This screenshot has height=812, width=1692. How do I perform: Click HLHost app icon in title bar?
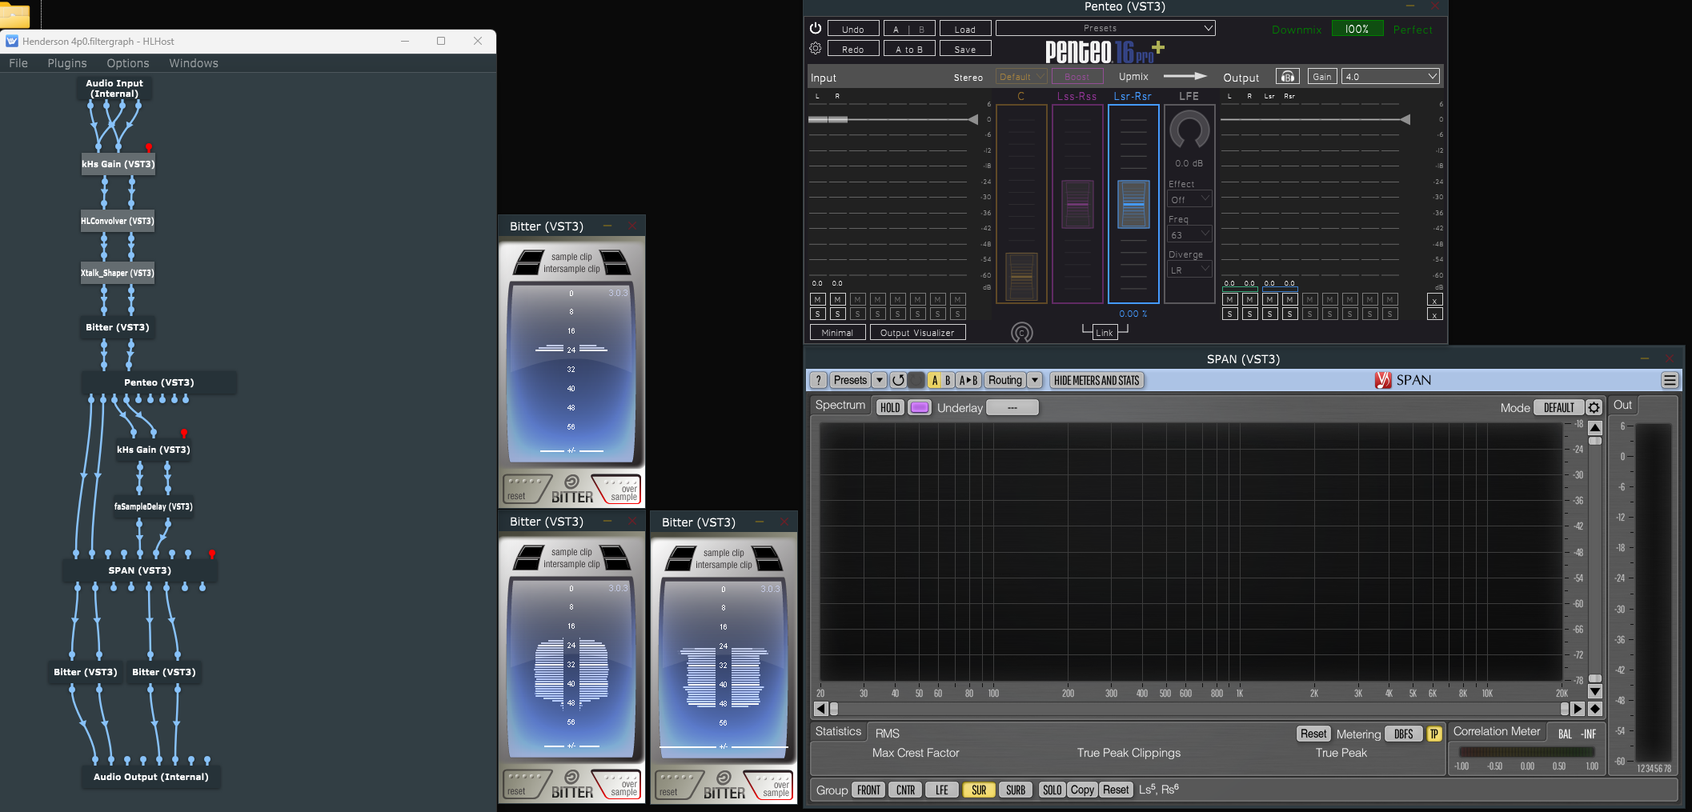tap(12, 41)
